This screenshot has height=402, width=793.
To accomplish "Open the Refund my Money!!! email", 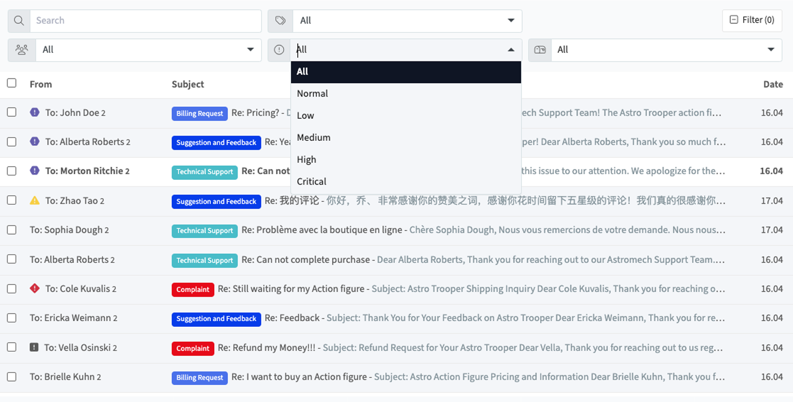I will point(266,348).
